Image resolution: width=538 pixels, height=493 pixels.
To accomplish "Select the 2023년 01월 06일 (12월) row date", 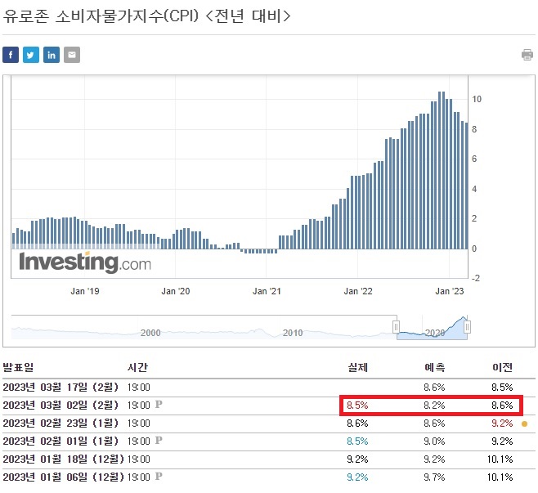I will (64, 477).
